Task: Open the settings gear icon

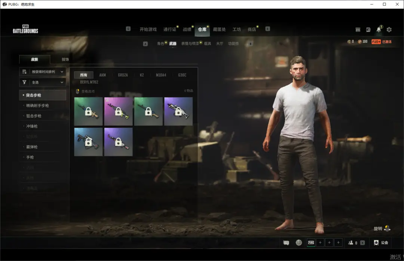Action: (x=389, y=30)
